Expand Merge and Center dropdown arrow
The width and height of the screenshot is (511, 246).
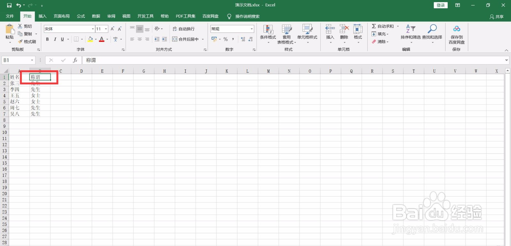point(203,39)
